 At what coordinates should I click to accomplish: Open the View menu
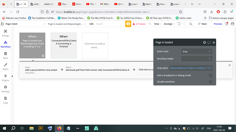(158, 24)
